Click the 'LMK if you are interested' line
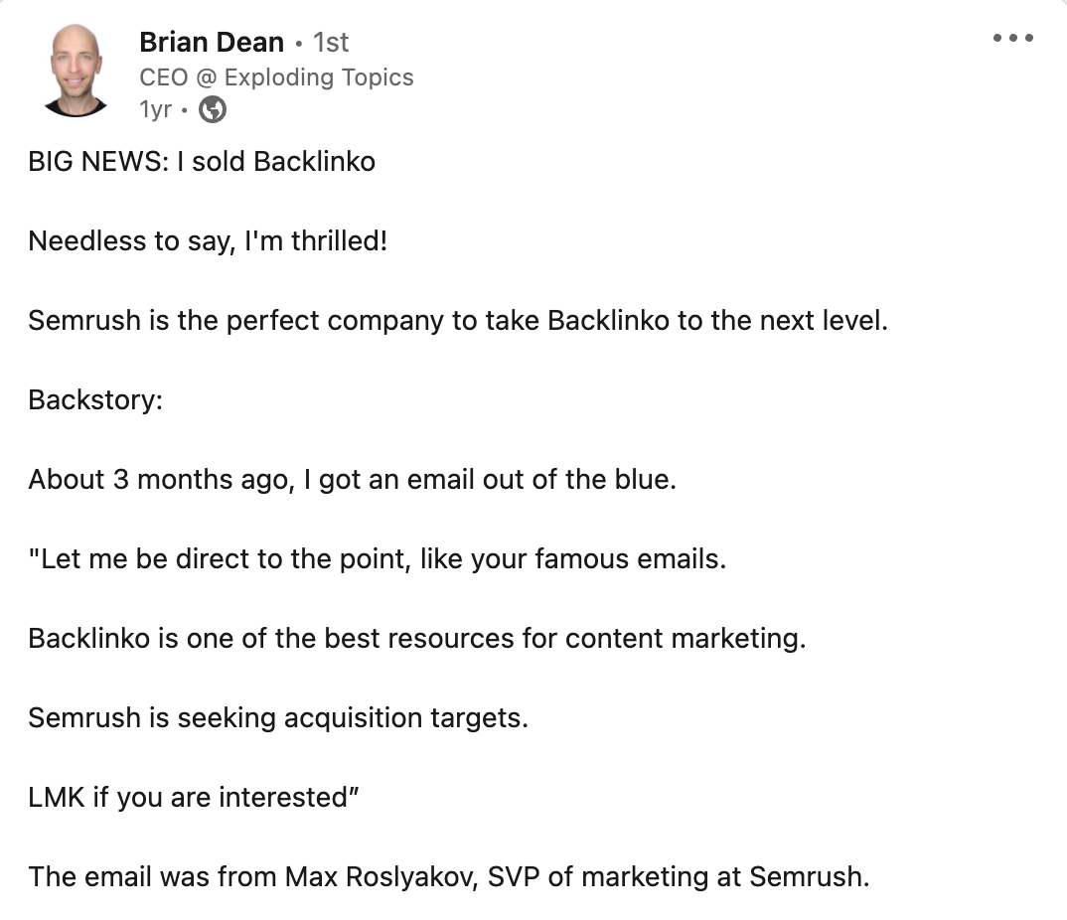 [x=193, y=798]
